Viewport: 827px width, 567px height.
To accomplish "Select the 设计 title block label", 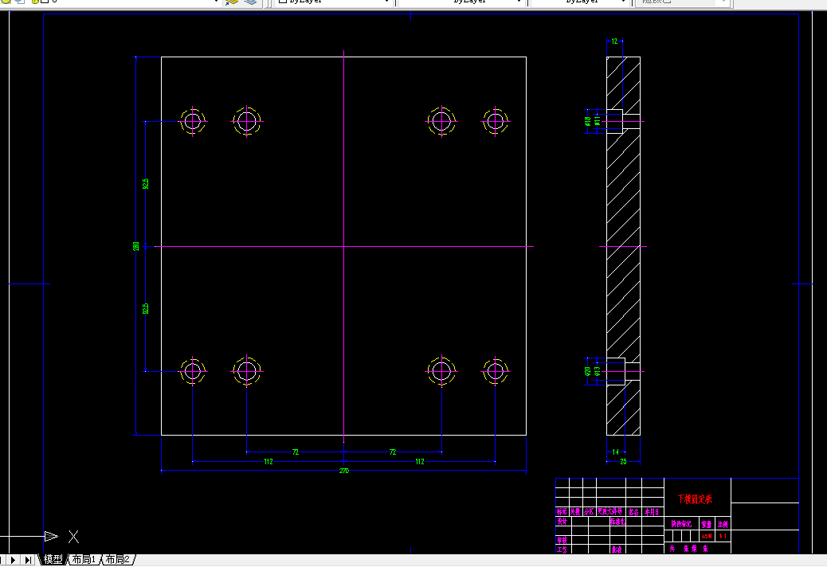I will [562, 521].
